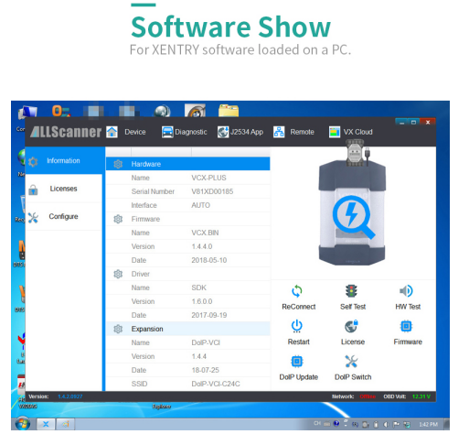Screen dimensions: 469x445
Task: Click the ReConnect icon
Action: [297, 291]
